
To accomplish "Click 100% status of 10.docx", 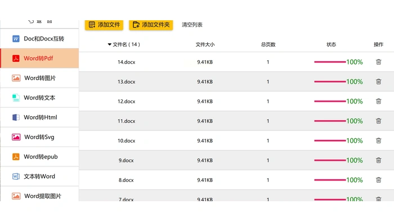I will pos(355,141).
